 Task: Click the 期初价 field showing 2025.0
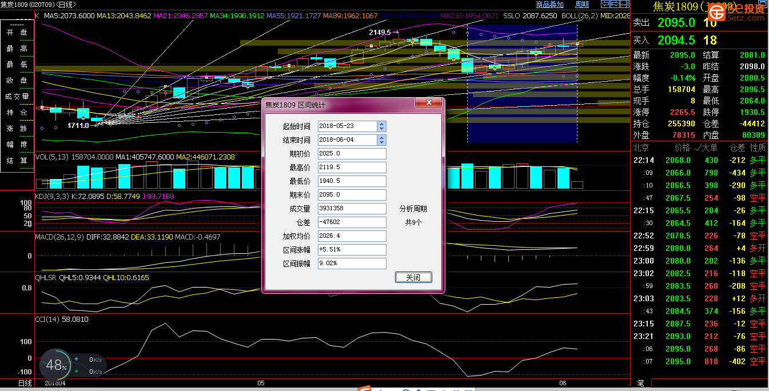[352, 154]
